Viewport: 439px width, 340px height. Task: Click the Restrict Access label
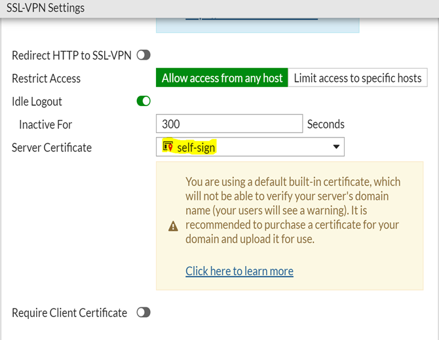pyautogui.click(x=46, y=79)
